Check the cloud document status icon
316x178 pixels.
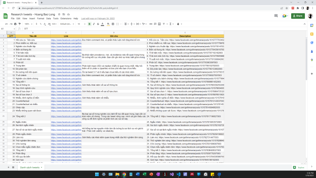(68, 14)
